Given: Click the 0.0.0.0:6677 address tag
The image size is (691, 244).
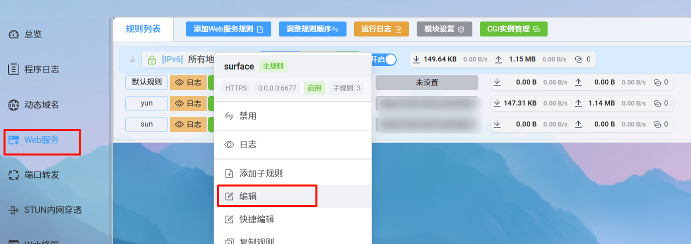Looking at the screenshot, I should [x=277, y=88].
